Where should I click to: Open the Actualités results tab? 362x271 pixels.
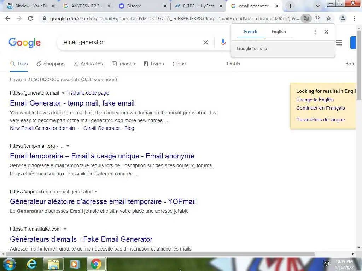click(x=88, y=64)
